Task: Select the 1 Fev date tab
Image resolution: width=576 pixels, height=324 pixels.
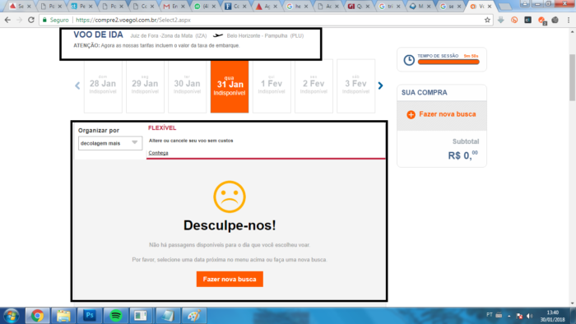Action: 272,86
